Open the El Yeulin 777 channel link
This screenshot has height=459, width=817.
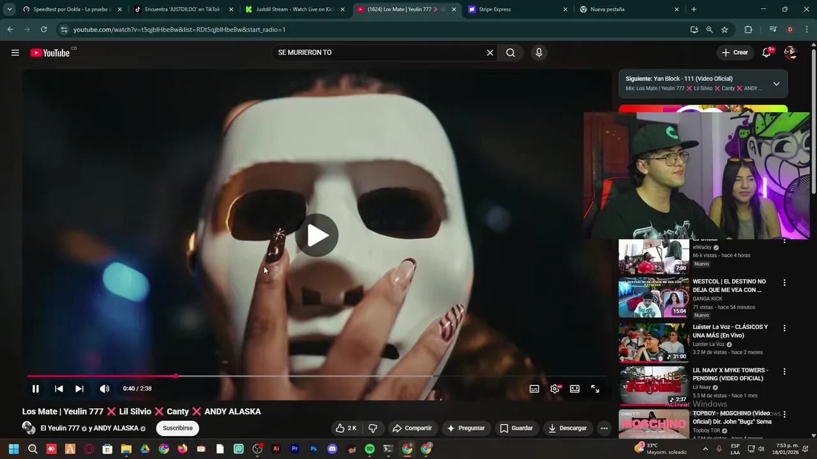pyautogui.click(x=60, y=428)
